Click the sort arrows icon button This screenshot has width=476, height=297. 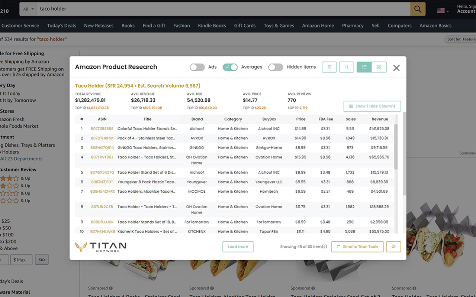347,67
